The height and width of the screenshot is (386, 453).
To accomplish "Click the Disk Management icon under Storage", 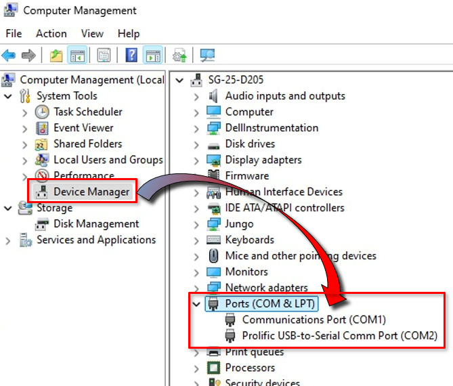I will tap(43, 224).
